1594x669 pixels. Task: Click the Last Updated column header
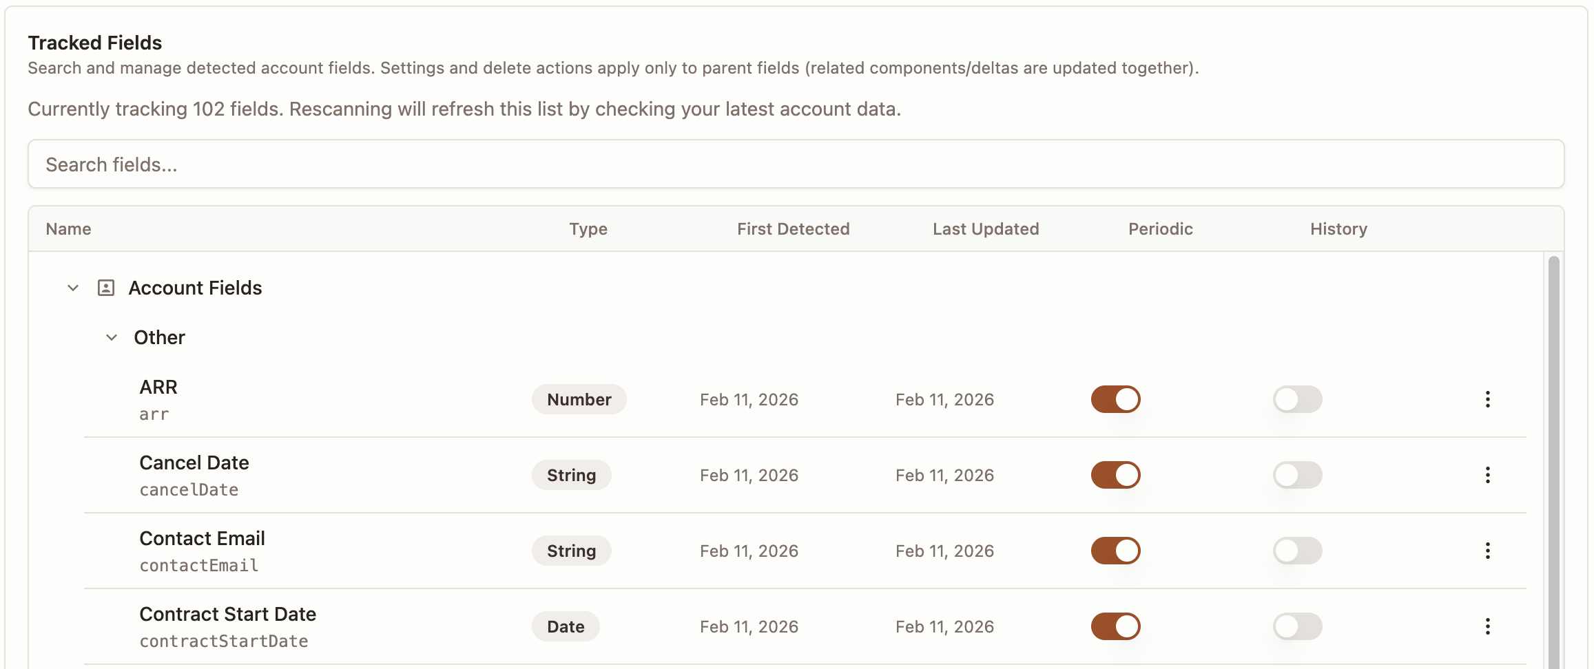point(986,229)
